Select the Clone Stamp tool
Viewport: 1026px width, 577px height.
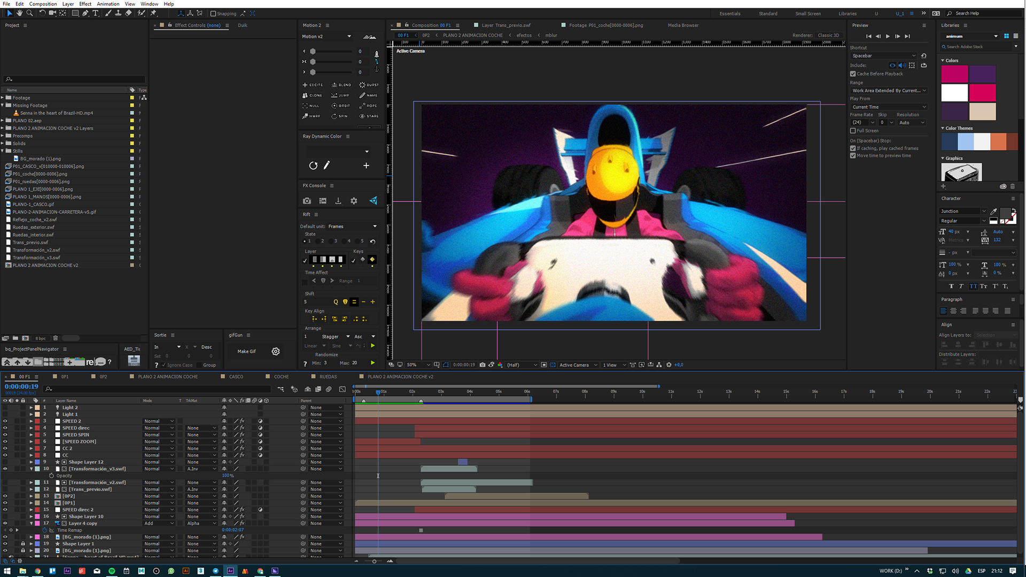click(118, 13)
